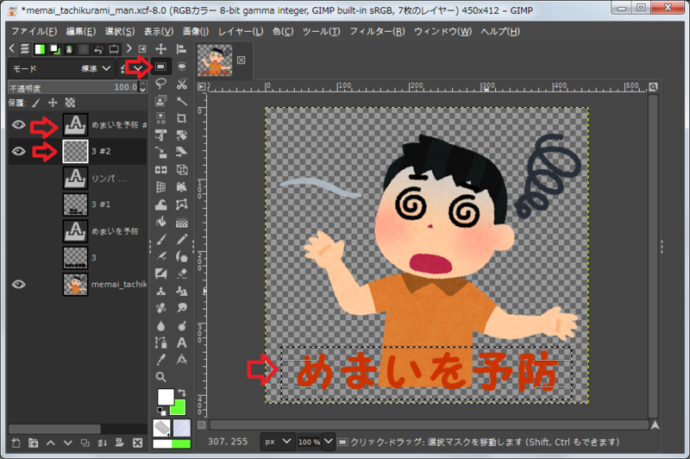The width and height of the screenshot is (690, 459).
Task: Switch to the Layers dock tab
Action: pyautogui.click(x=25, y=49)
